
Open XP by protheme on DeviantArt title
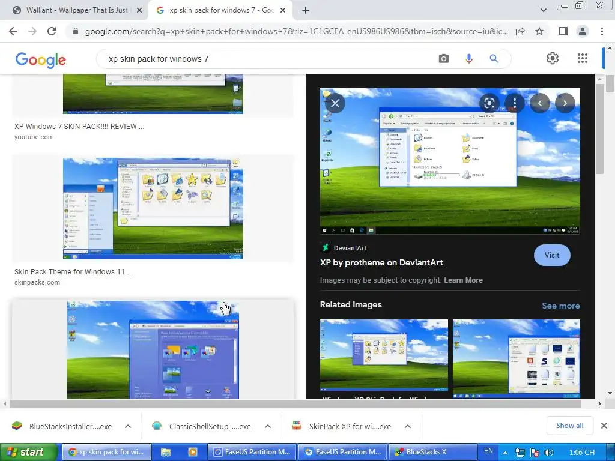(x=381, y=263)
